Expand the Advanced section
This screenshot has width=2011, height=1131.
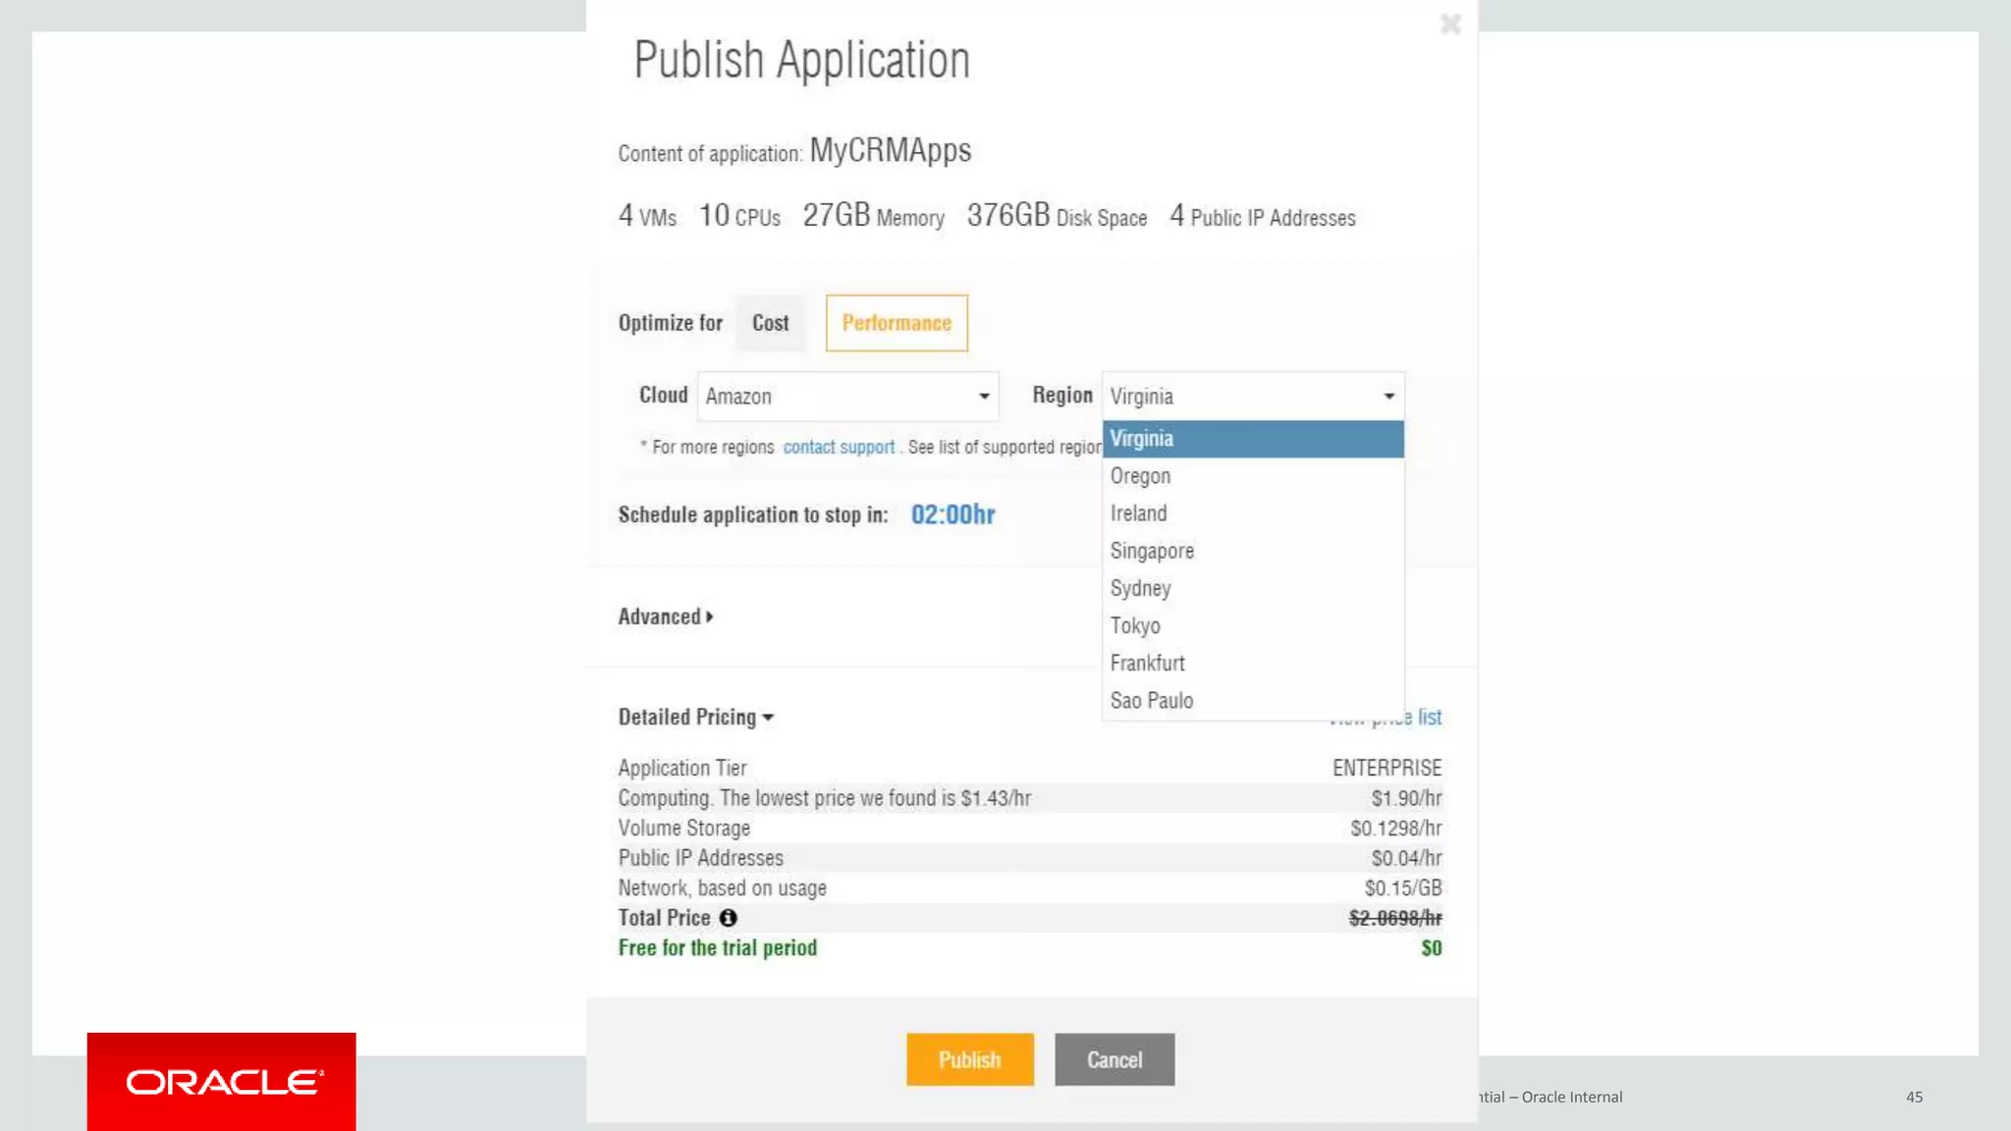tap(666, 617)
